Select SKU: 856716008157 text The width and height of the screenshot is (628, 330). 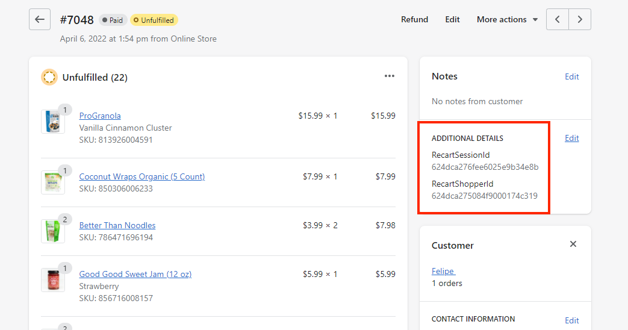(x=116, y=298)
